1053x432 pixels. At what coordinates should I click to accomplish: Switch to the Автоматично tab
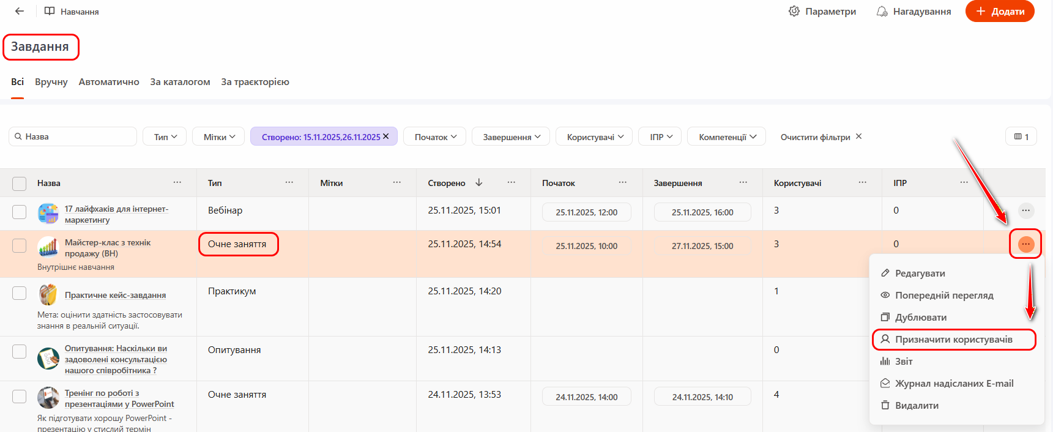coord(109,82)
